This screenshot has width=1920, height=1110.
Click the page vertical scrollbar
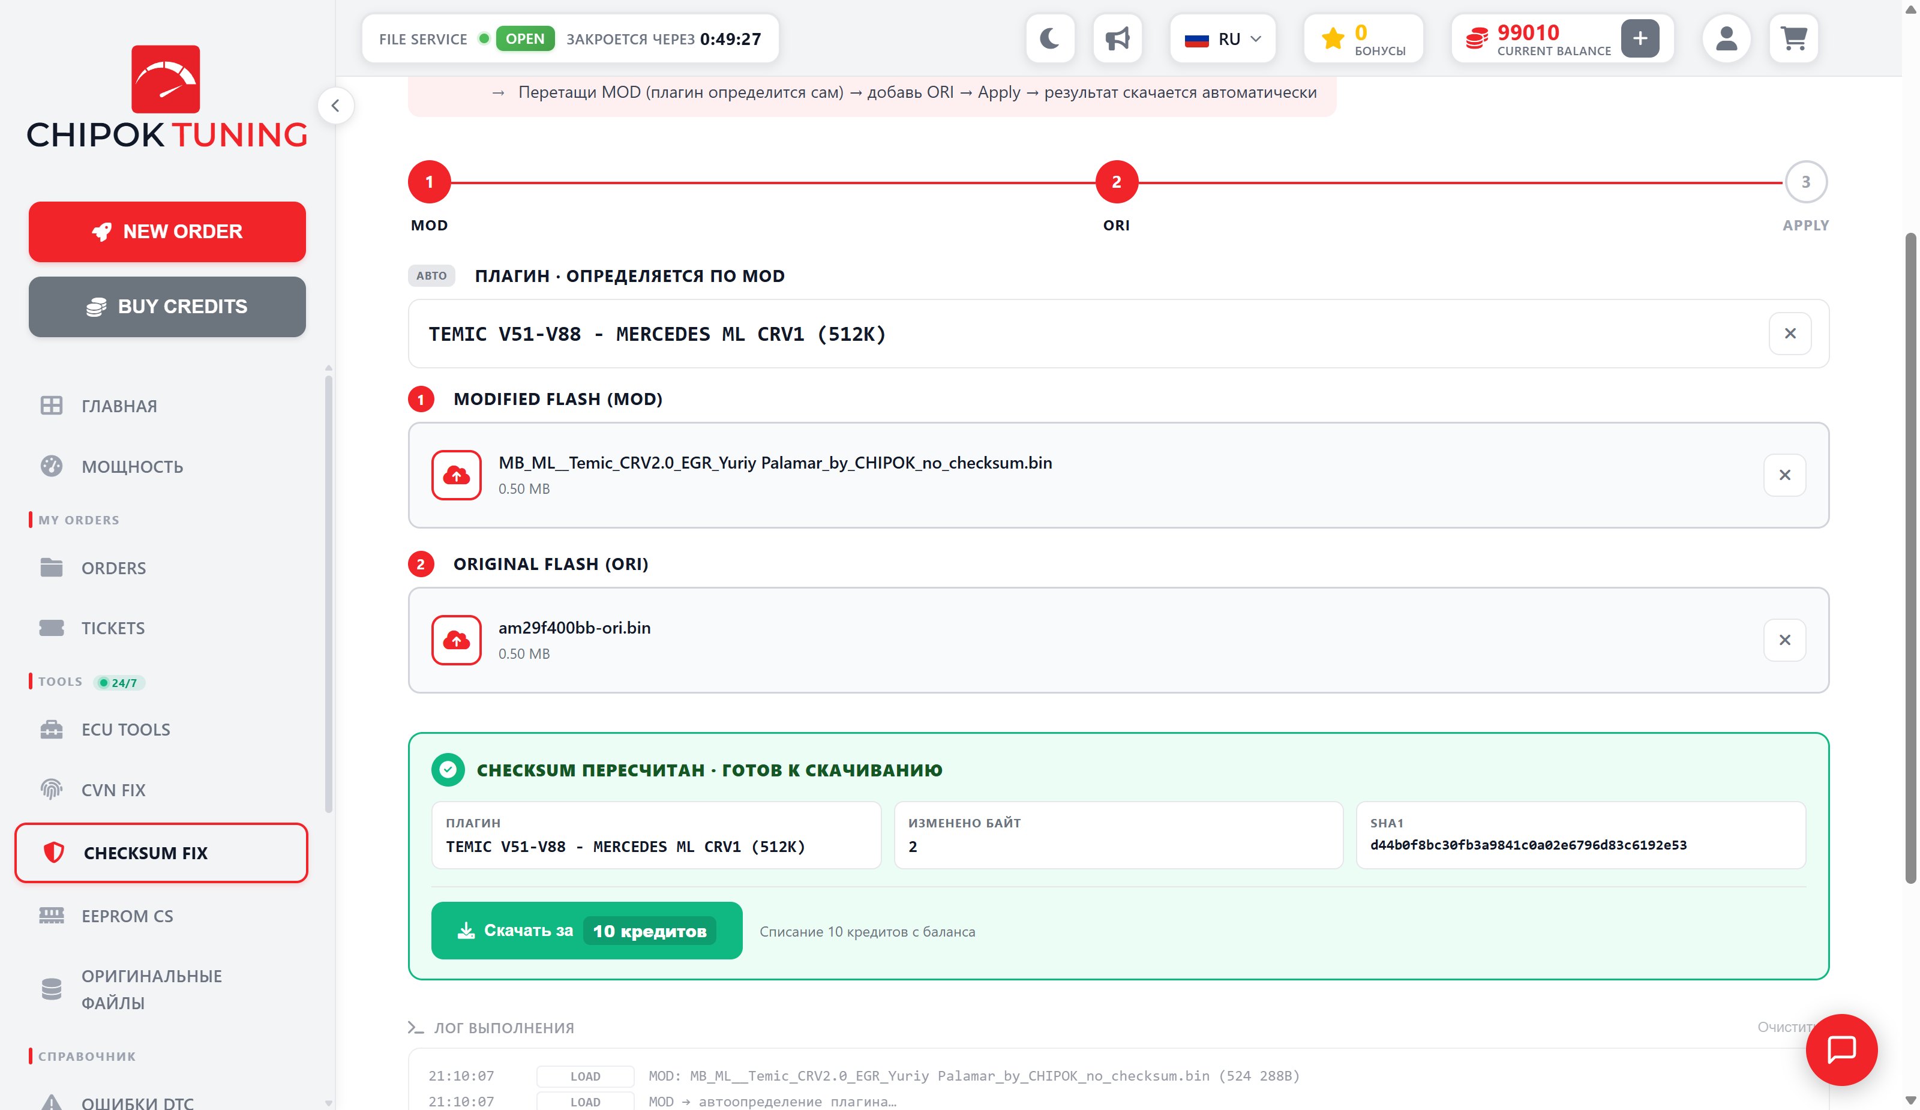tap(1910, 559)
